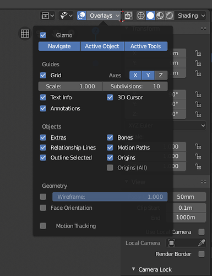Uncheck the Relationship Lines checkbox
The height and width of the screenshot is (276, 212).
click(43, 147)
